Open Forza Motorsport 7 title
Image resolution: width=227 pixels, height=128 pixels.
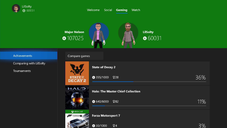(x=106, y=116)
